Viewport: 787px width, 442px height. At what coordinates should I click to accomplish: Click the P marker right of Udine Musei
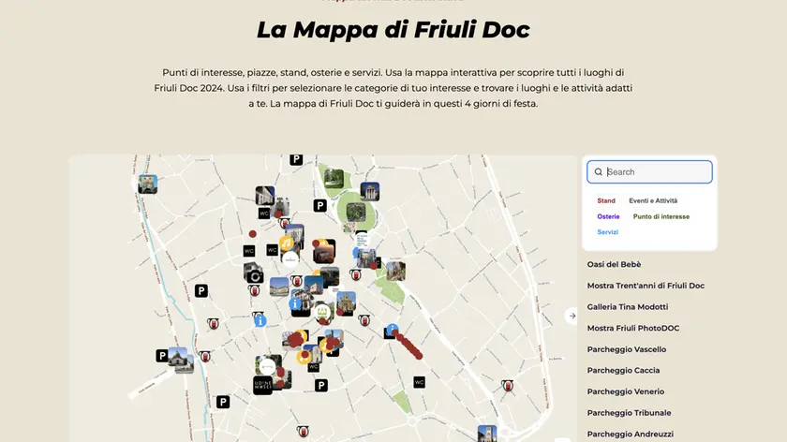point(321,385)
